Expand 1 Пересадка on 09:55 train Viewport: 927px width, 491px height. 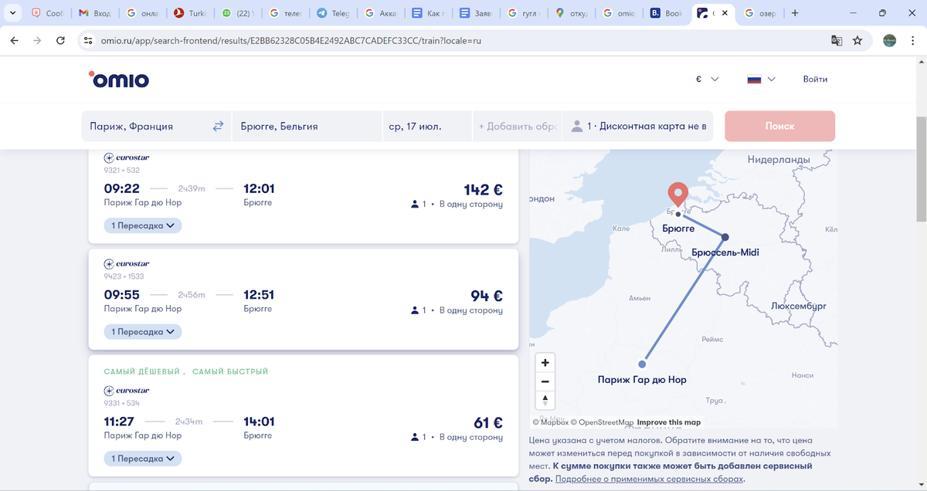coord(143,332)
